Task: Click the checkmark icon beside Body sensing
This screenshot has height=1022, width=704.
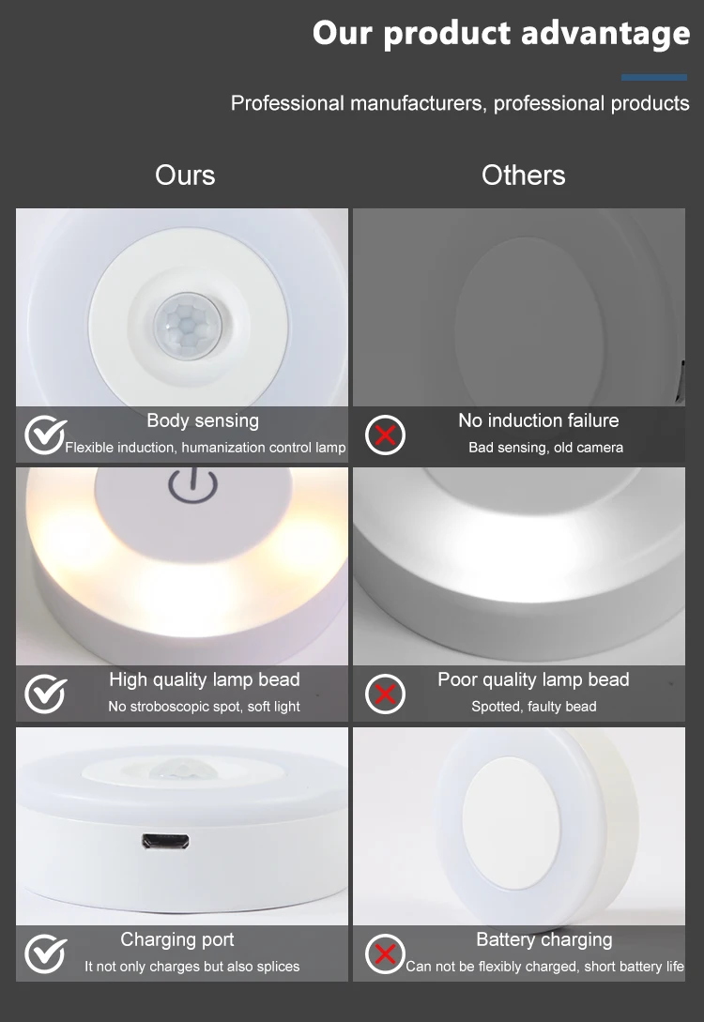Action: [x=46, y=435]
